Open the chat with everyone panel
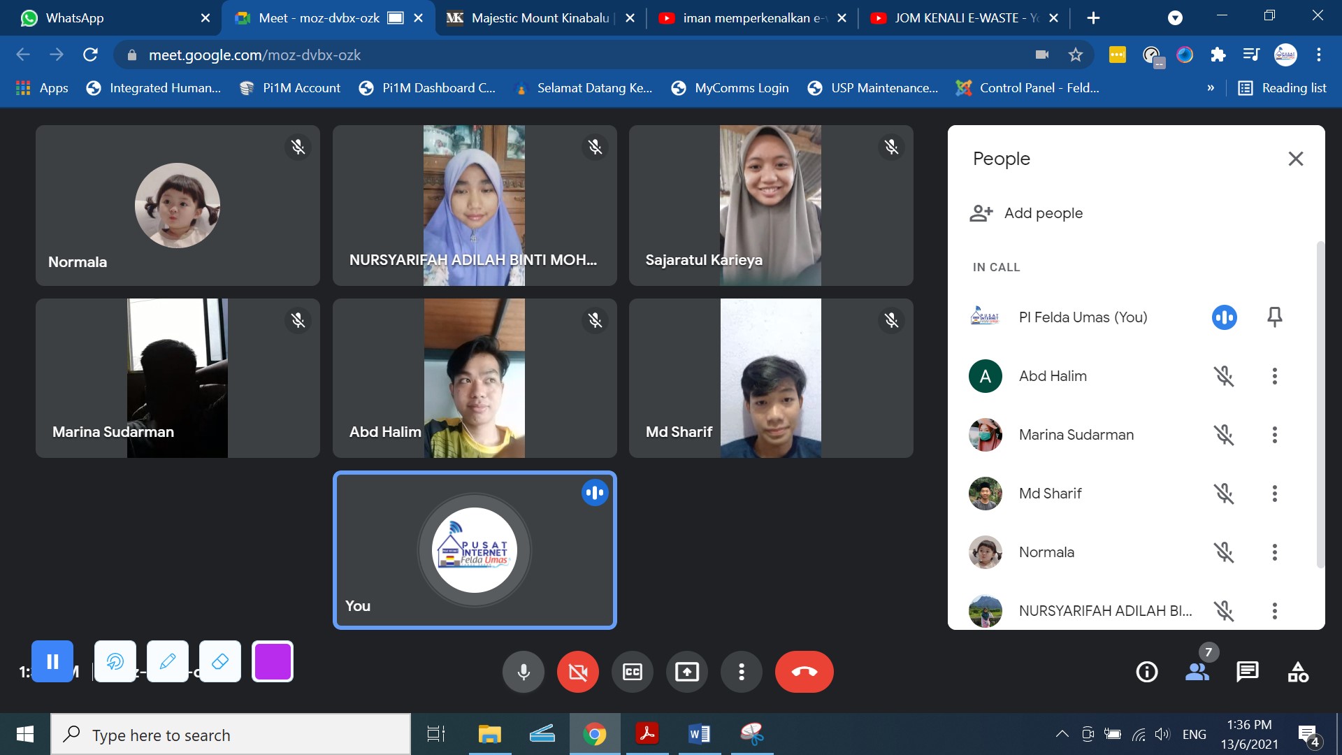 [1247, 672]
